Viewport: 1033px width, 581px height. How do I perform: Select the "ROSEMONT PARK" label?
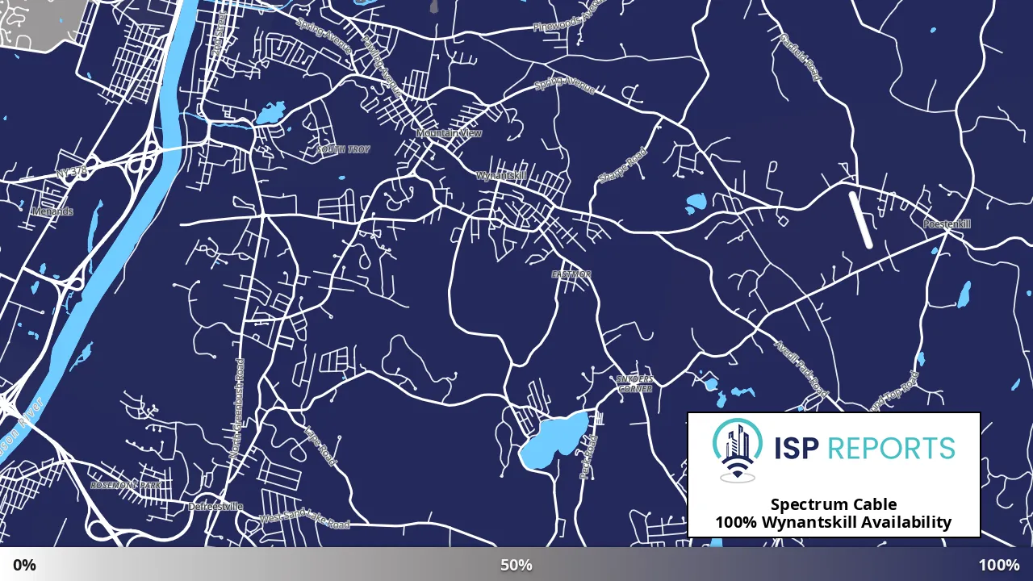tap(125, 485)
